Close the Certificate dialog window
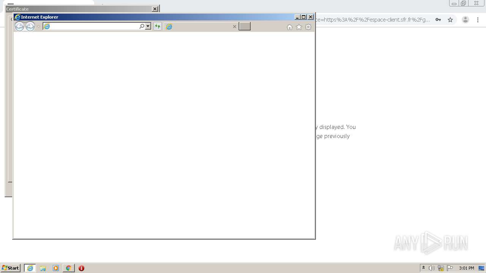Viewport: 486px width, 273px height. point(155,9)
